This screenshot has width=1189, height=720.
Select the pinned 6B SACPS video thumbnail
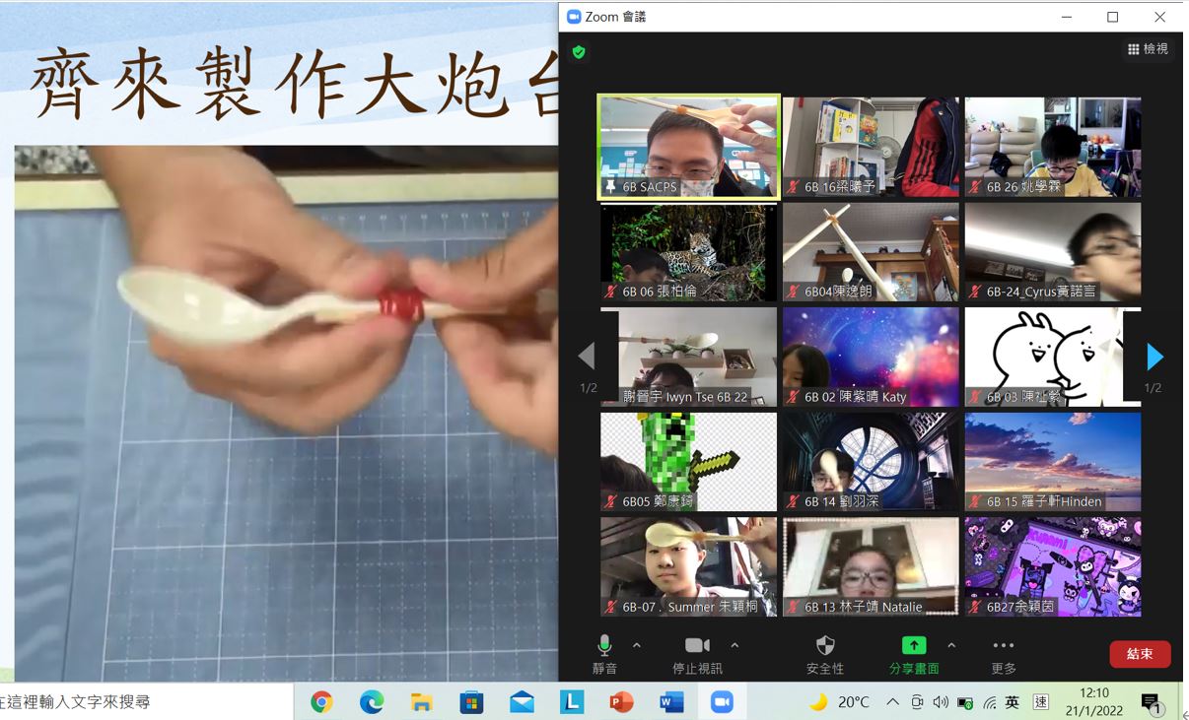pyautogui.click(x=688, y=148)
